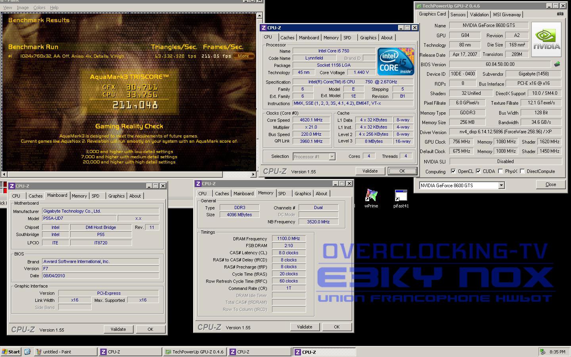Toggle the PhysX checkbox in GPU-Z

coord(500,171)
